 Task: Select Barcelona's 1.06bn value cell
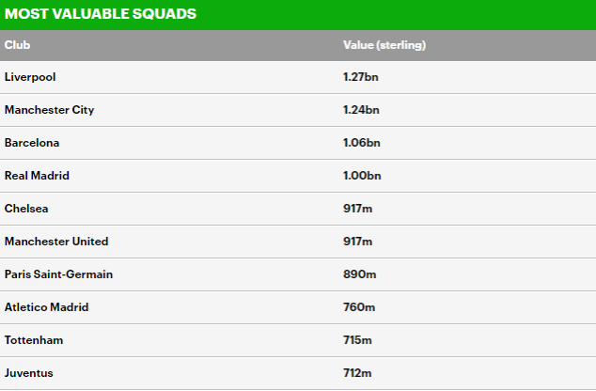[361, 143]
